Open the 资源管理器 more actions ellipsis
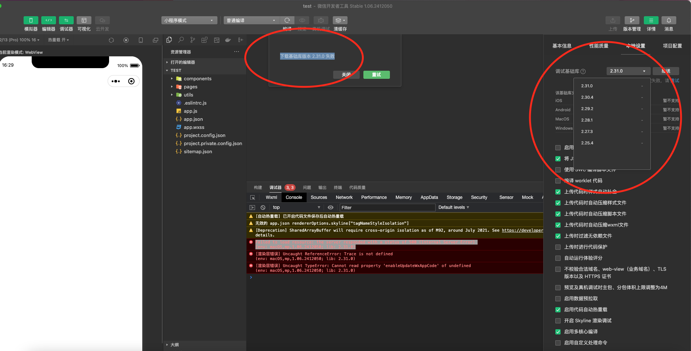This screenshot has height=351, width=691. (x=237, y=52)
